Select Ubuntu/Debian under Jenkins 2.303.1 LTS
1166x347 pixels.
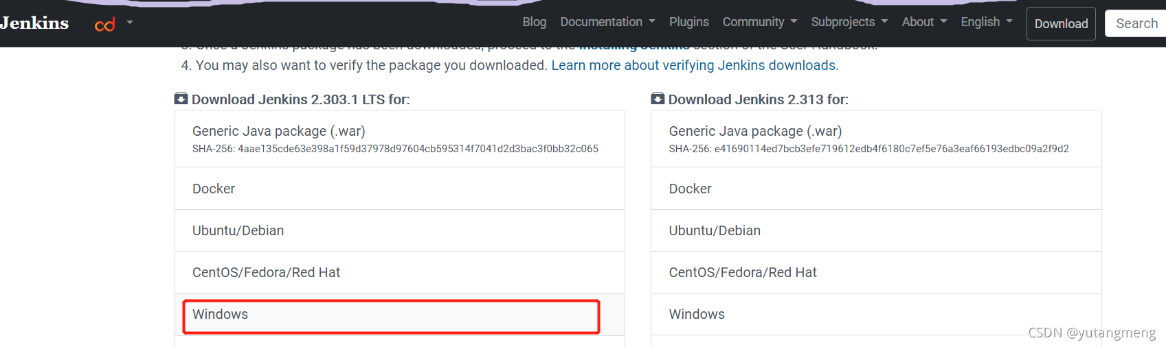click(400, 230)
